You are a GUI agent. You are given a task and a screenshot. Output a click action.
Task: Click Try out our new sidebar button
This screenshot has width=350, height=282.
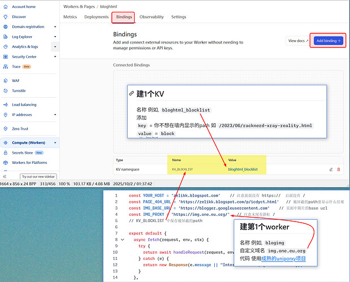tap(38, 176)
